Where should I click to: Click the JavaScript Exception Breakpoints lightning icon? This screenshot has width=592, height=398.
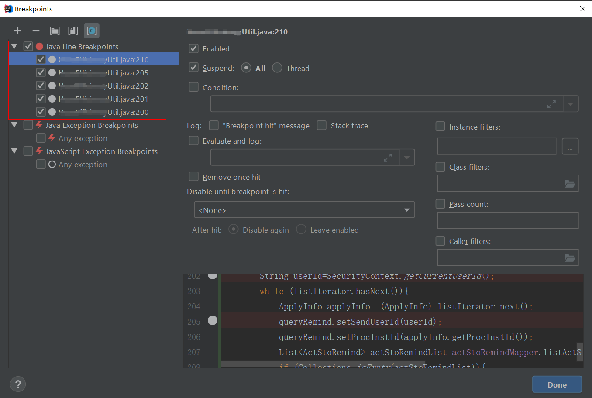click(39, 151)
